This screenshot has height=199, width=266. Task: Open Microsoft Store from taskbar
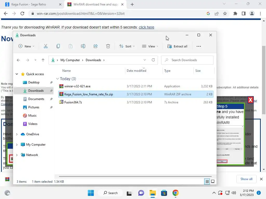tap(164, 193)
